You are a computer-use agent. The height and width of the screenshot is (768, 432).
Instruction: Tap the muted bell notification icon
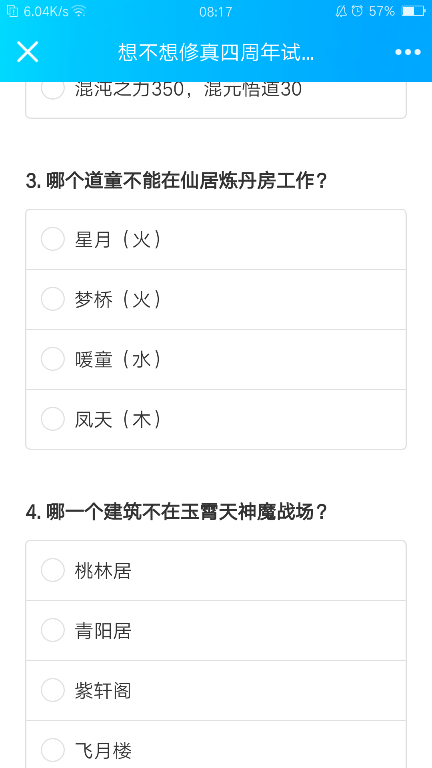341,11
